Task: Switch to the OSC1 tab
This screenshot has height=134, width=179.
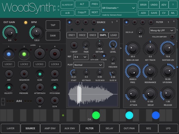Action: 72,35
